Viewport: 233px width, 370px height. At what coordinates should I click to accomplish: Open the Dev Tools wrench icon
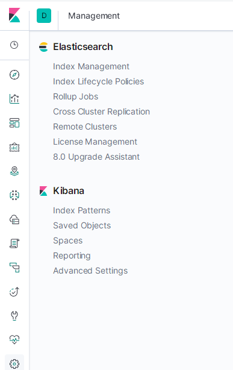pos(14,316)
